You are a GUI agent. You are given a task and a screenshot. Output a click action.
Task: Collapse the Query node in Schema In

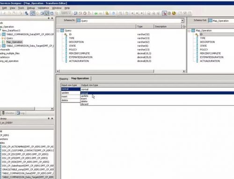(x=58, y=31)
